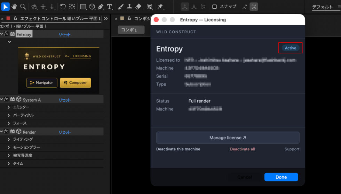Select the Eraser tool
Screen dimensions: 341x194
[x=138, y=7]
